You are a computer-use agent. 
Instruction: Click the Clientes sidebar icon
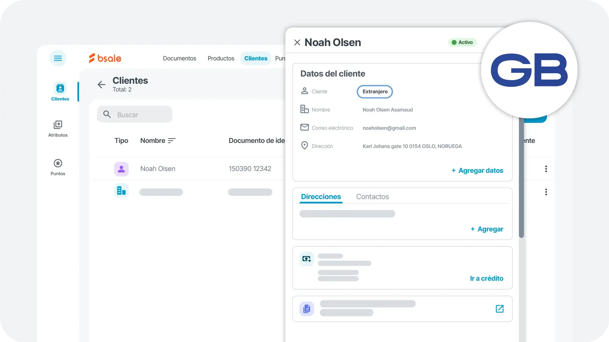click(x=60, y=88)
